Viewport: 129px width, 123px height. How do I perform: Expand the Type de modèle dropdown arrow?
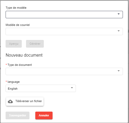119,14
